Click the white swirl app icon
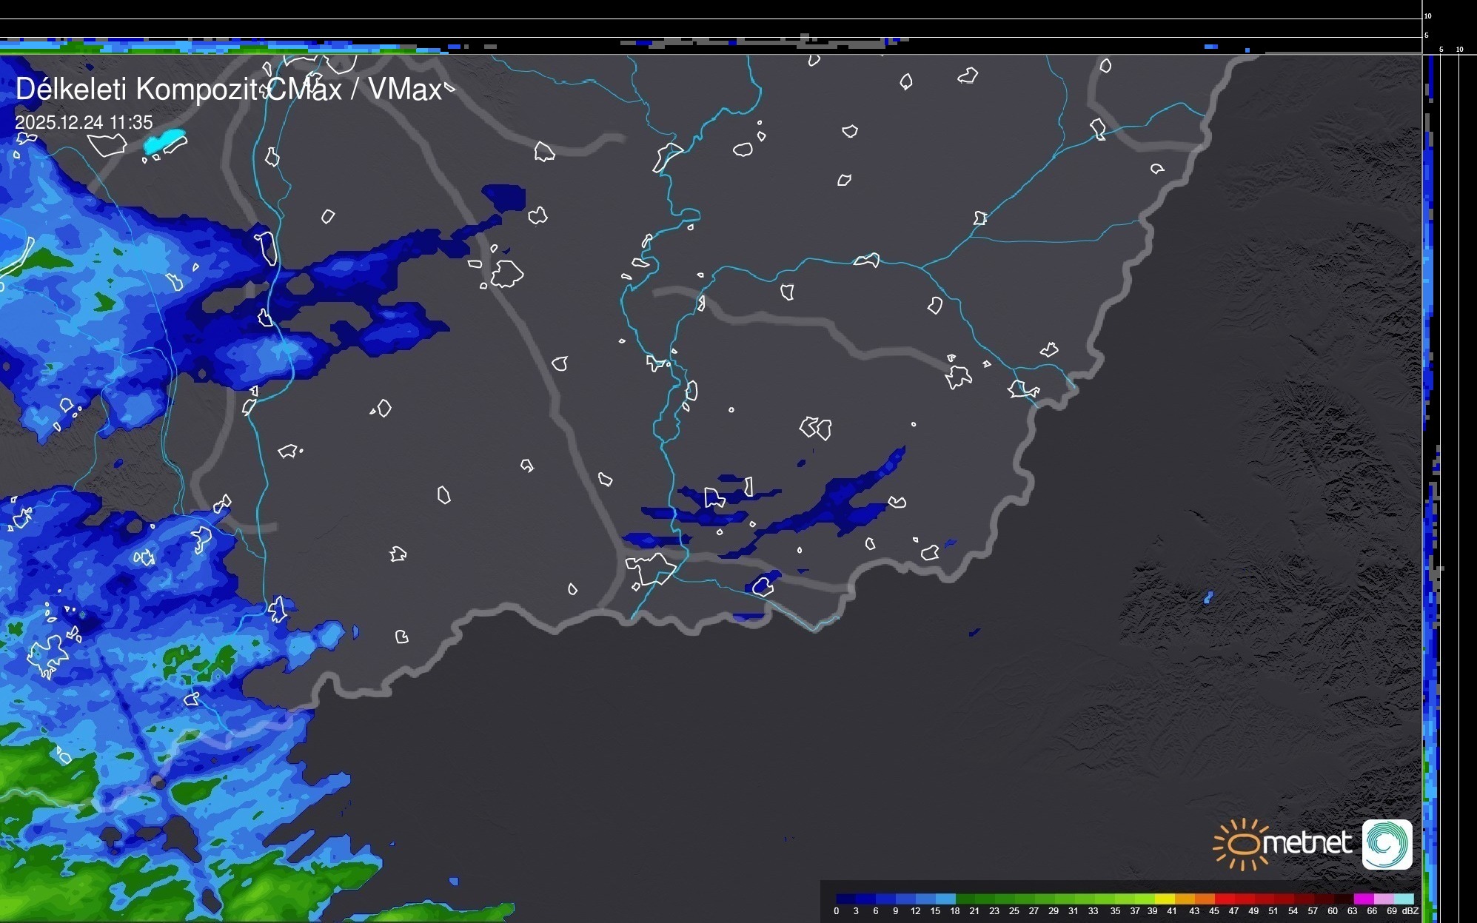Screen dimensions: 1477x923 1387,844
